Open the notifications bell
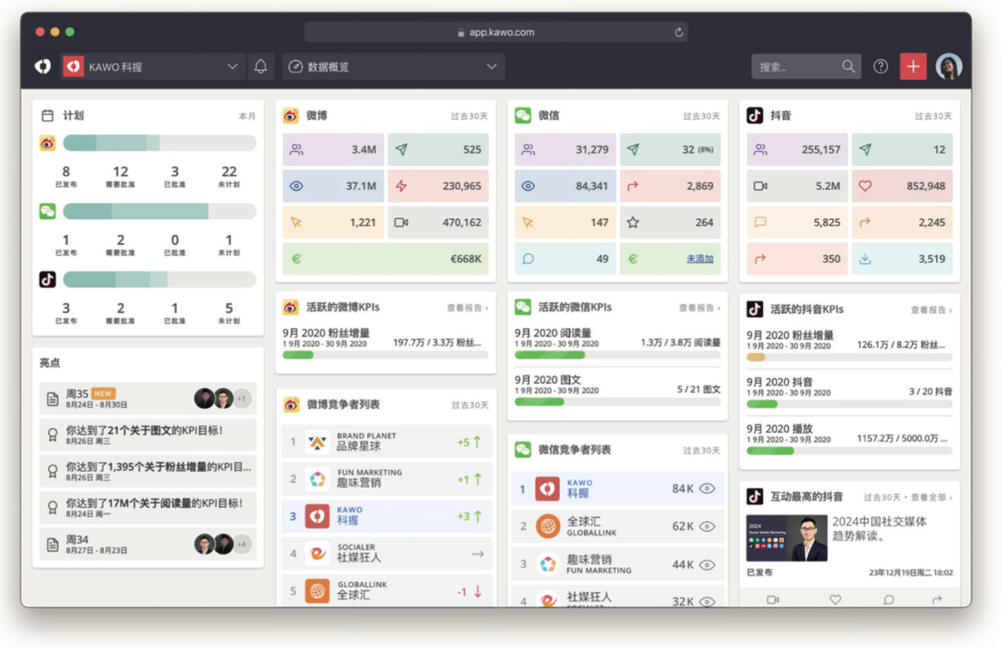 (x=260, y=67)
